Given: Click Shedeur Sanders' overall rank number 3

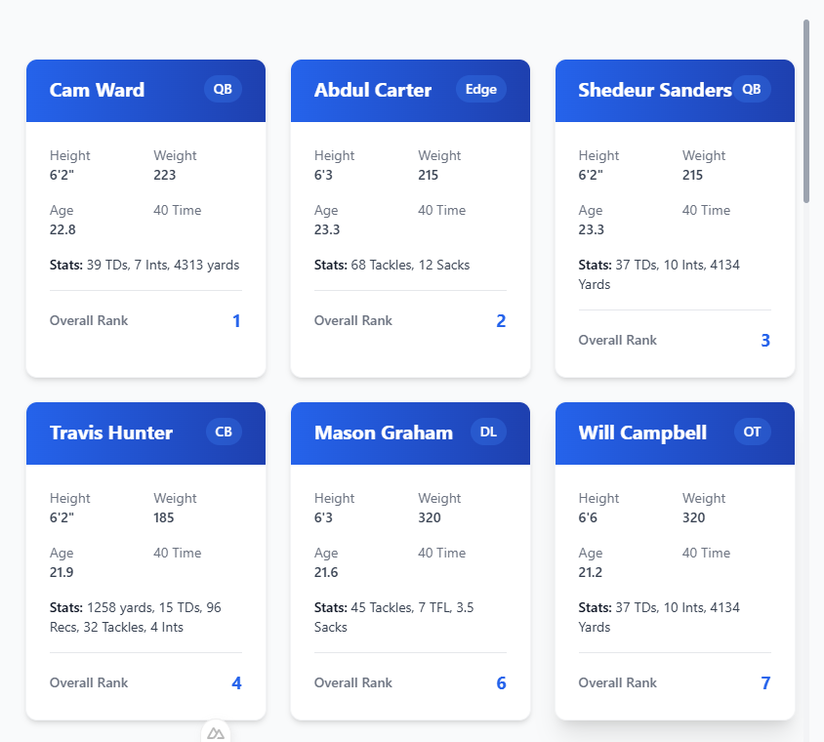Looking at the screenshot, I should pyautogui.click(x=765, y=341).
